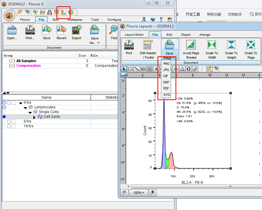Select the All Samples group row

coord(60,61)
